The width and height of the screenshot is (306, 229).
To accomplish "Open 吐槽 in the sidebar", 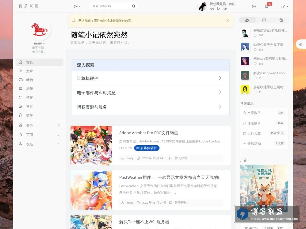I will 40,80.
